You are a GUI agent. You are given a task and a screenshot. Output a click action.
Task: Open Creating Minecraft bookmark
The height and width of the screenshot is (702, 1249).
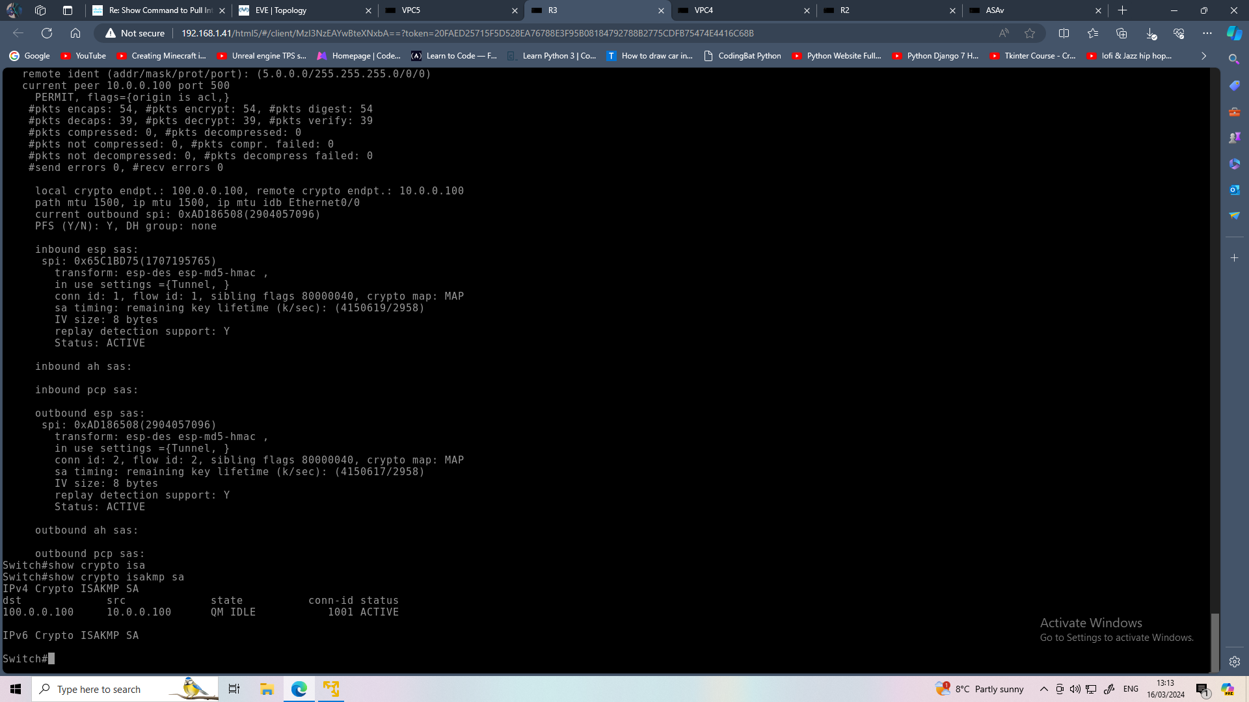click(161, 56)
